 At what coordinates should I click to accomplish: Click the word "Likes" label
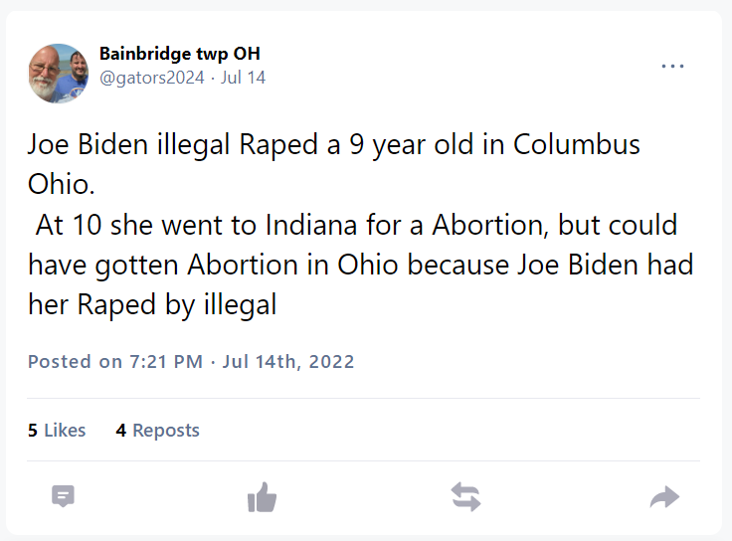tap(65, 431)
